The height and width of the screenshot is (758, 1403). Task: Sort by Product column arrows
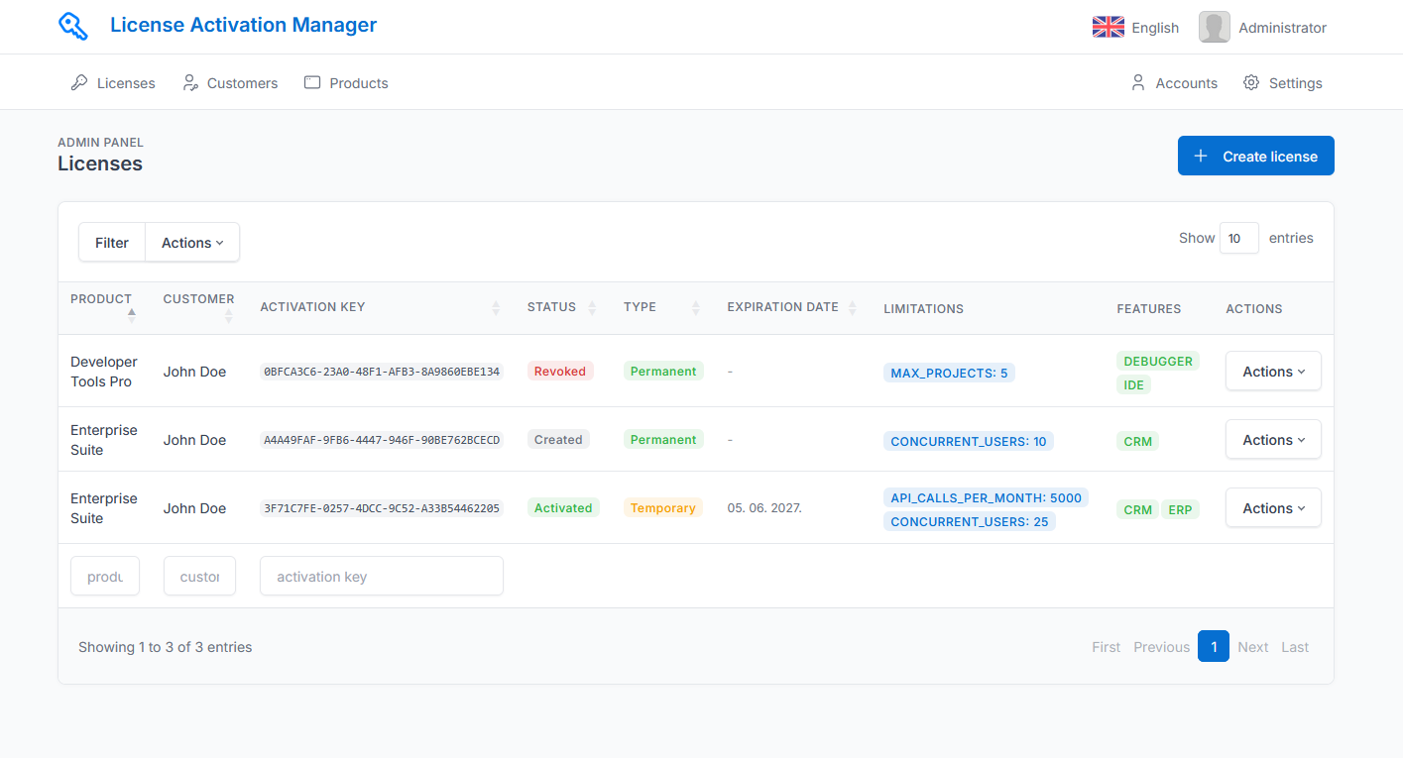(132, 315)
